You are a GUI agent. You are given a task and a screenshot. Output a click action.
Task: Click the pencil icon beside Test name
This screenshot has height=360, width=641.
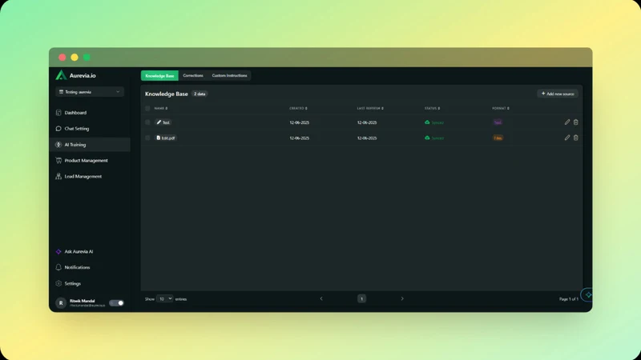[159, 122]
